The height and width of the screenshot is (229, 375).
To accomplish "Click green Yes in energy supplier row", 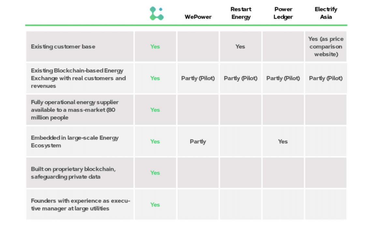I will [x=155, y=110].
